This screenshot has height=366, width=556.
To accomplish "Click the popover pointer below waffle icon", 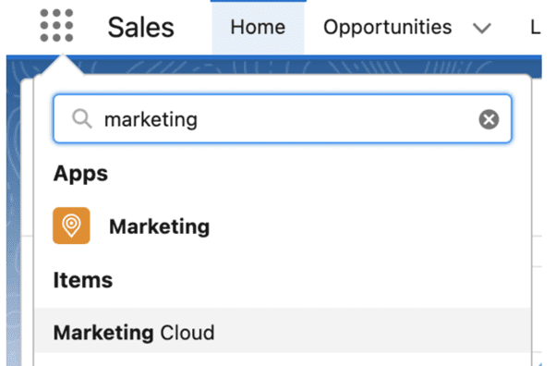I will click(x=63, y=65).
